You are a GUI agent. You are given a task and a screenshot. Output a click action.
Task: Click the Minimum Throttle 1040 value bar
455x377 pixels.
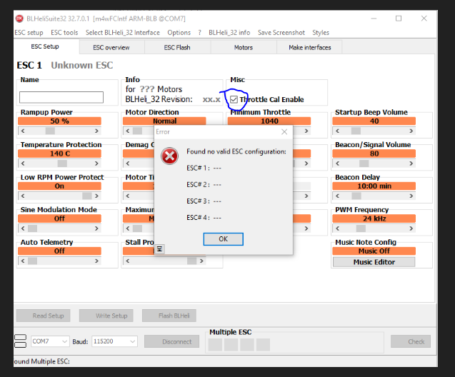coord(269,121)
